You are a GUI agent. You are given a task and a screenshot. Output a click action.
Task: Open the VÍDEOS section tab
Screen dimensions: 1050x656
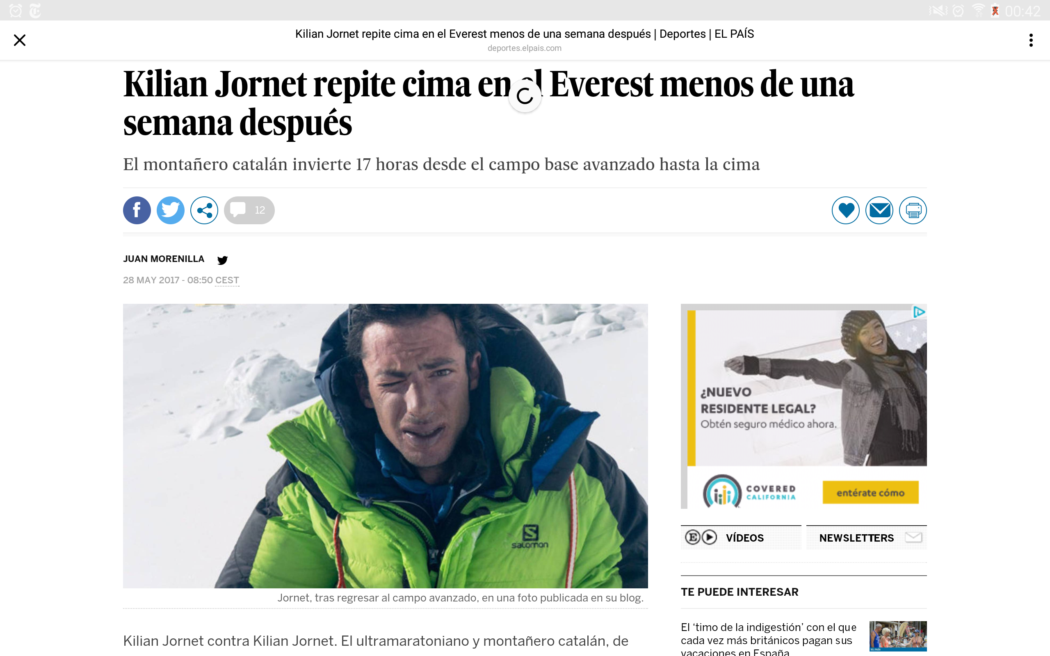tap(741, 538)
